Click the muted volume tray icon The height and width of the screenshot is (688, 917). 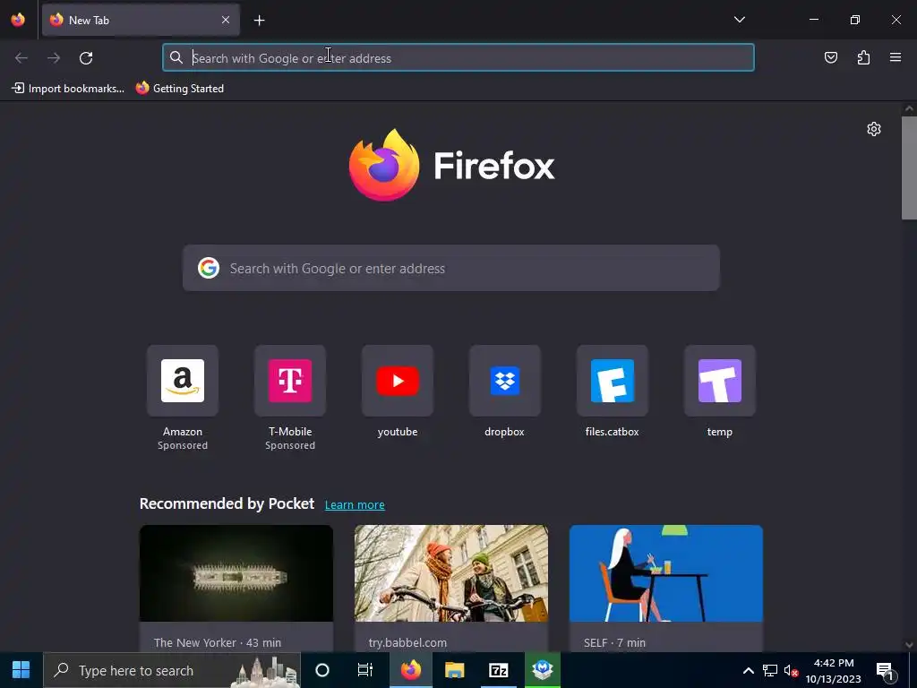(x=791, y=670)
